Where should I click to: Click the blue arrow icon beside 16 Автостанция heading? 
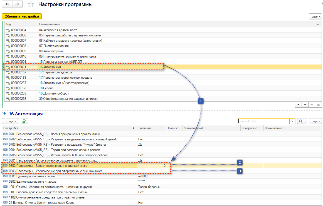[4, 114]
